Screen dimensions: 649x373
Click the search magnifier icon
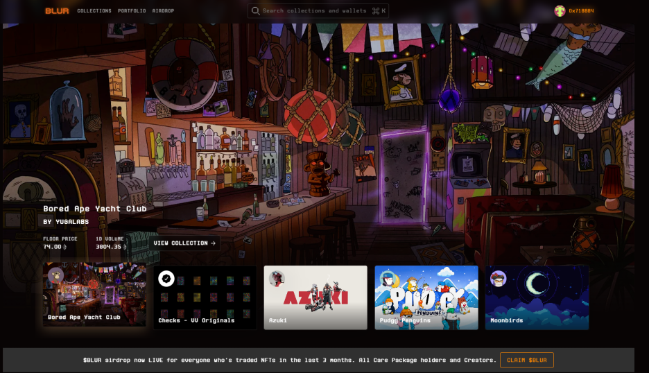(x=256, y=11)
